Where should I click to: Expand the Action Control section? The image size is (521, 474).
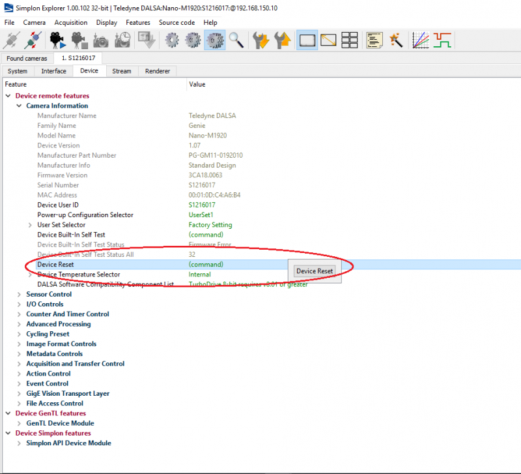pyautogui.click(x=19, y=374)
